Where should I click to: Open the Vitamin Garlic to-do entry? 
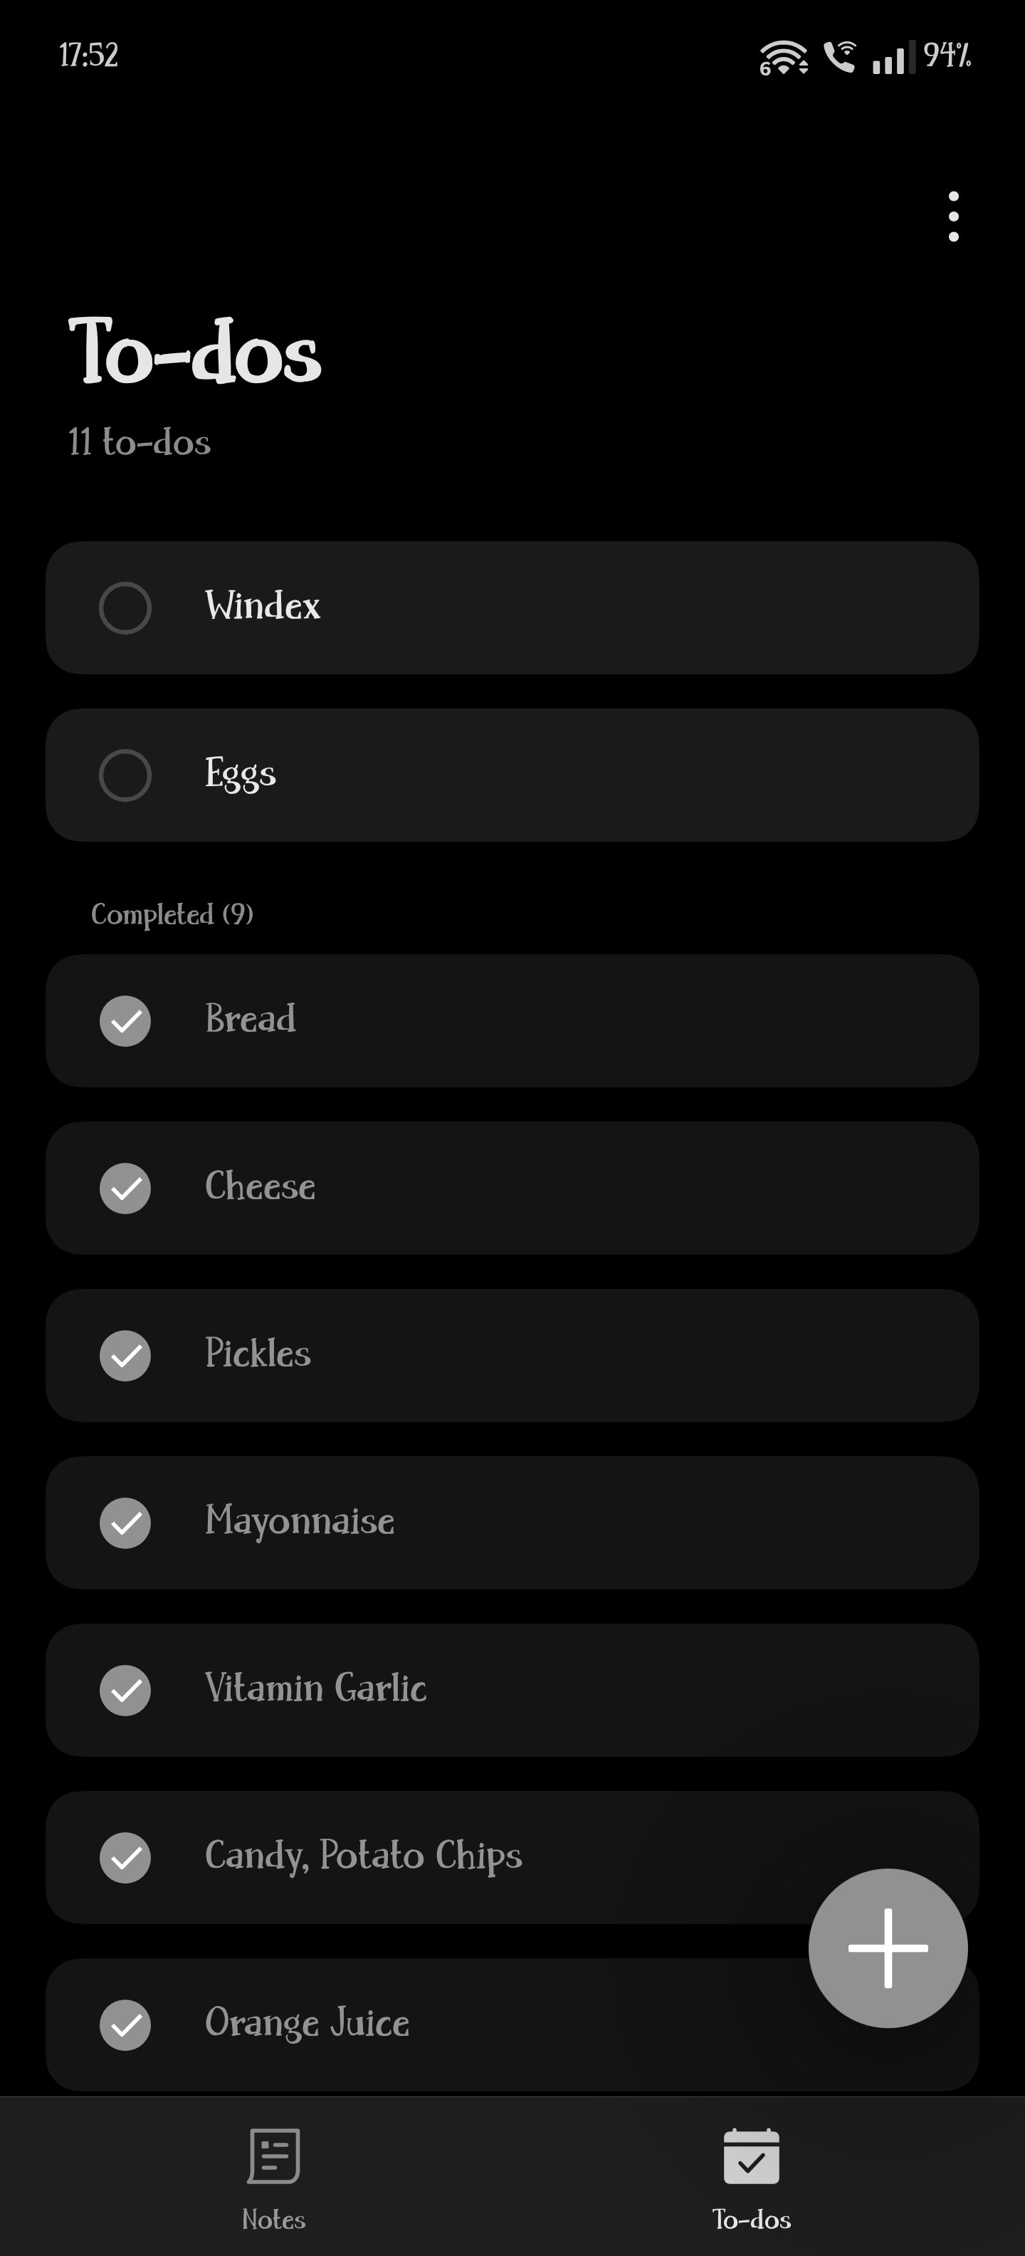coord(512,1691)
